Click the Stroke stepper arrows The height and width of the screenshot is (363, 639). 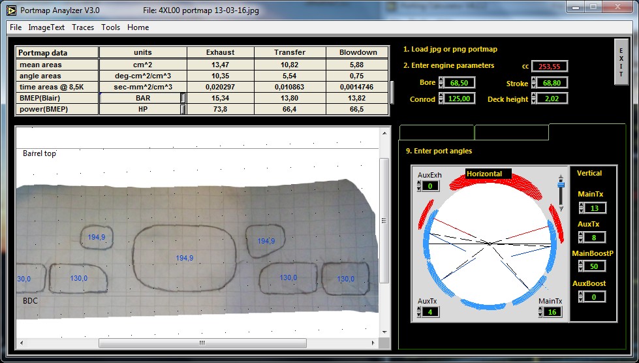[534, 83]
